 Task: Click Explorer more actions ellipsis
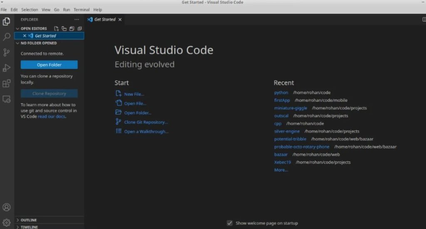(77, 20)
